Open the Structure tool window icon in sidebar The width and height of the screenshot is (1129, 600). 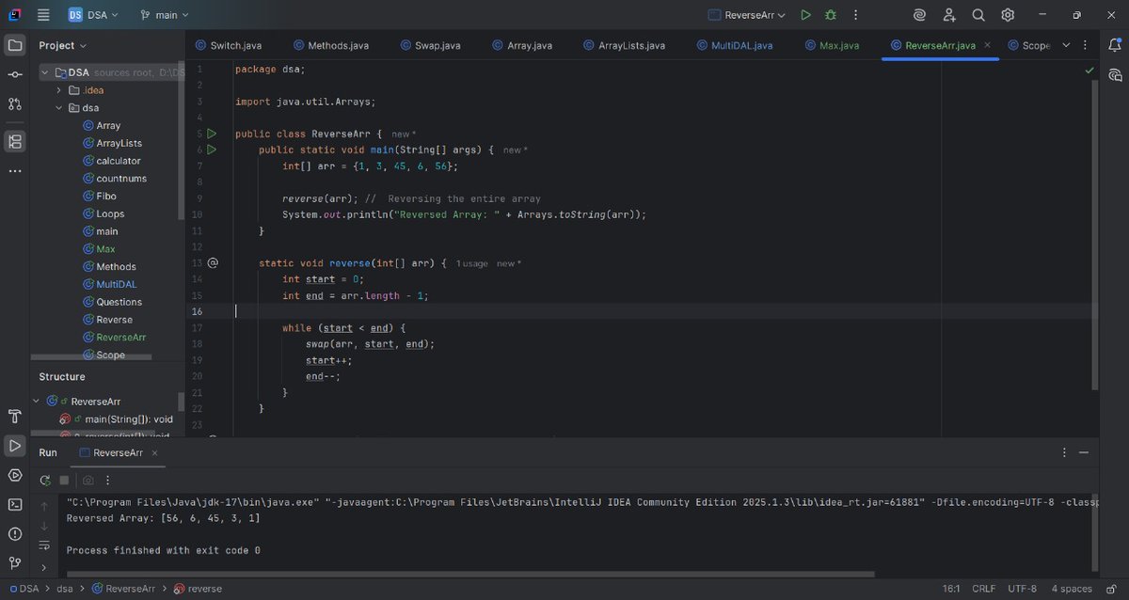click(15, 141)
